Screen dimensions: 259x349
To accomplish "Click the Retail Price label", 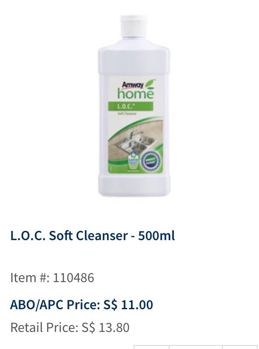I will click(45, 328).
